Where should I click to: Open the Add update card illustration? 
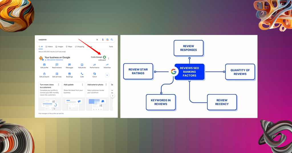click(74, 104)
